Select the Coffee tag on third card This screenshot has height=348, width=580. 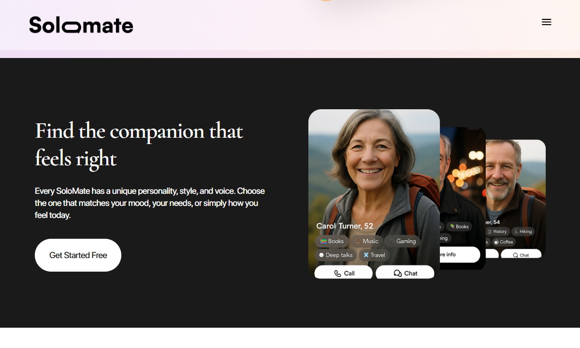(x=504, y=242)
